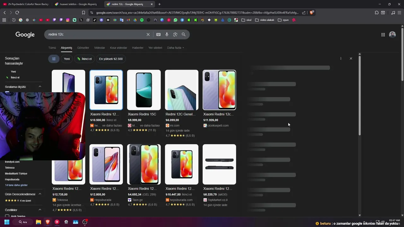Viewport: 404px width, 227px height.
Task: Switch to the Psychedelic Neon YouTube browser tab
Action: click(26, 4)
